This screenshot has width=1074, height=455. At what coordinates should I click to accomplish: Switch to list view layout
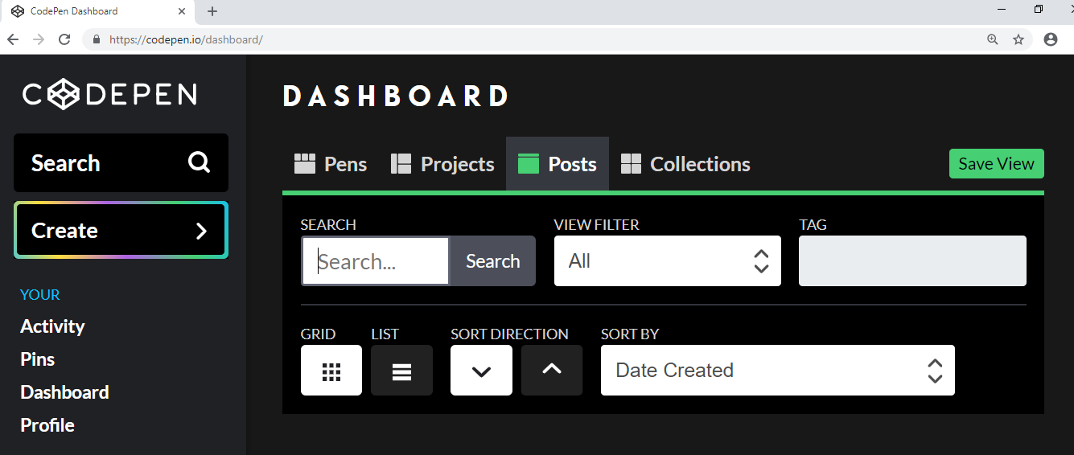401,371
